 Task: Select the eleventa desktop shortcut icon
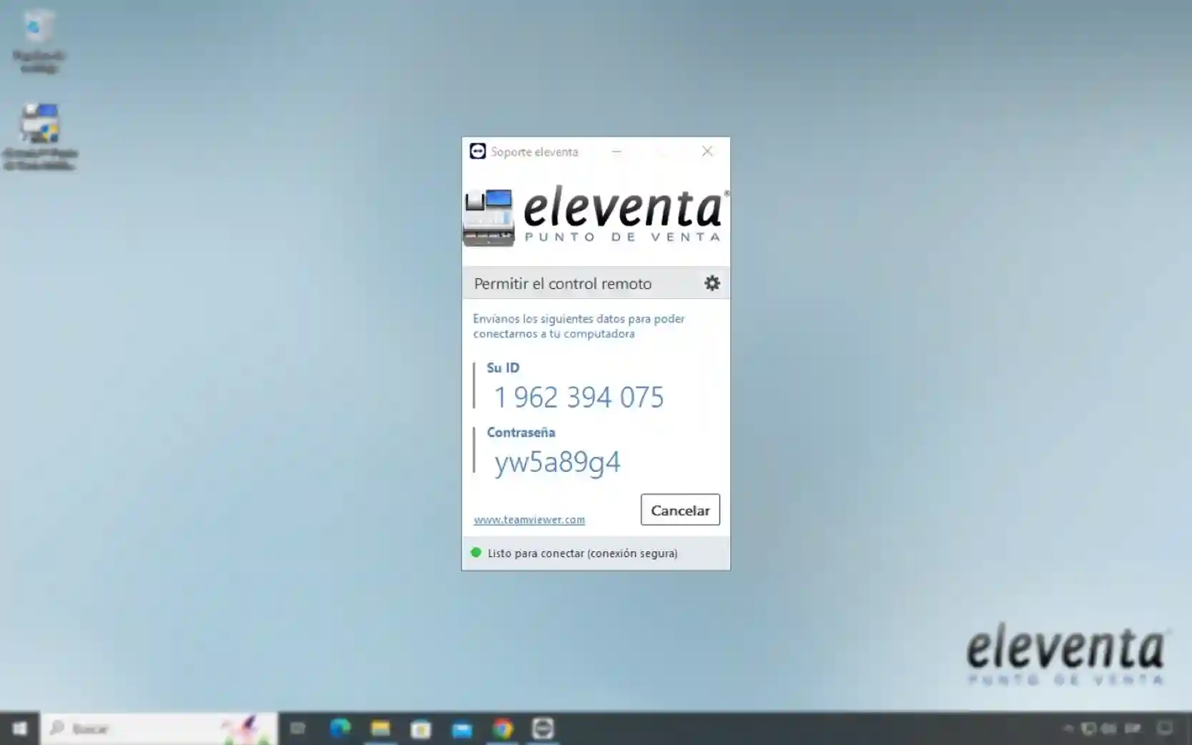click(40, 137)
